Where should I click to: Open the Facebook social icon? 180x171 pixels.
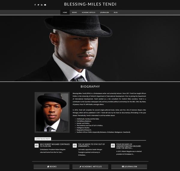[35, 5]
